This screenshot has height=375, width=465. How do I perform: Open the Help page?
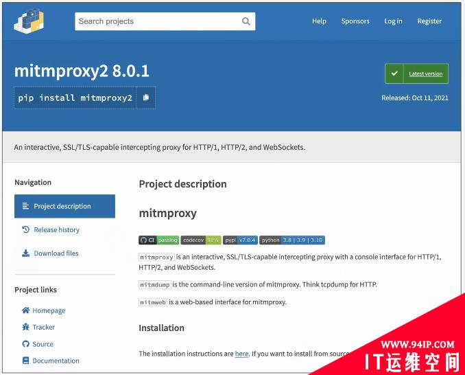[x=319, y=21]
